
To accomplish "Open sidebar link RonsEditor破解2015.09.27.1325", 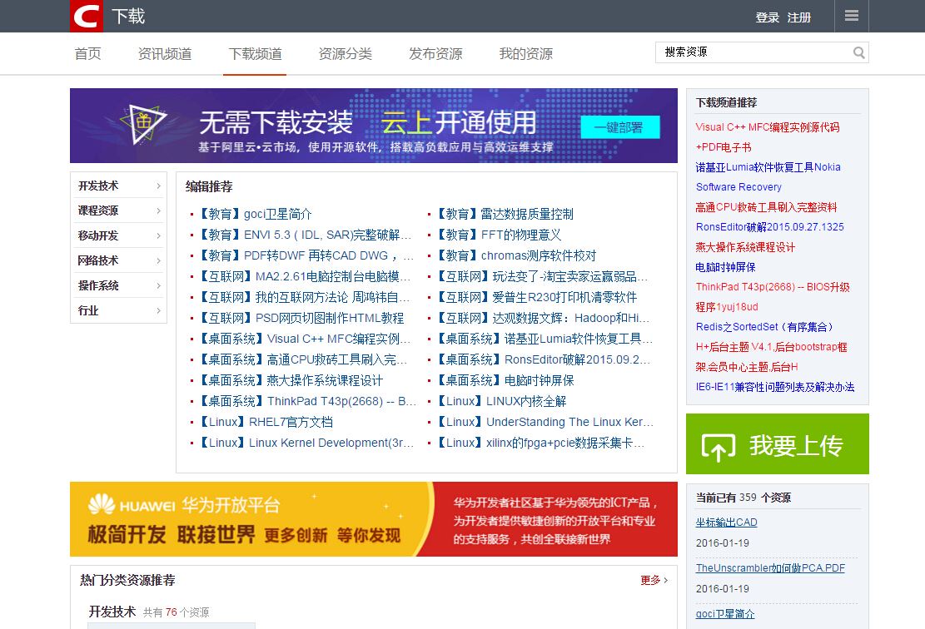I will pyautogui.click(x=770, y=227).
